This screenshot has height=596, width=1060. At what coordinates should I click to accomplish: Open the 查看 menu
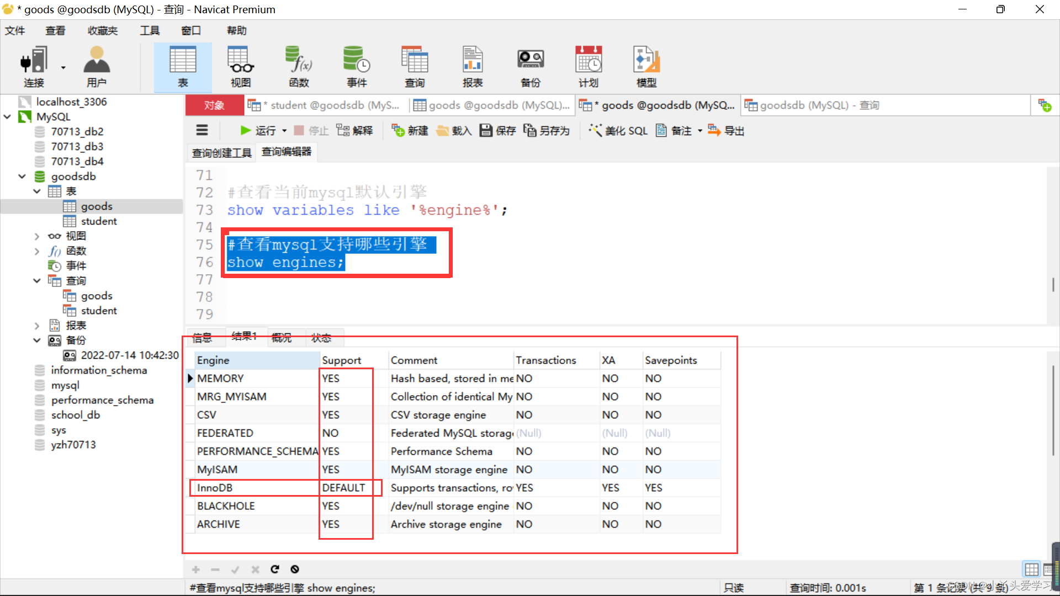click(x=55, y=30)
